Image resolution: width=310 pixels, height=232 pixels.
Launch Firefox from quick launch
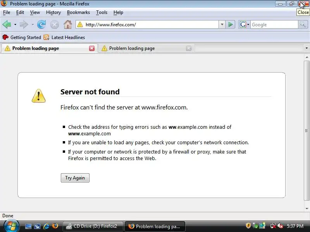tap(55, 226)
